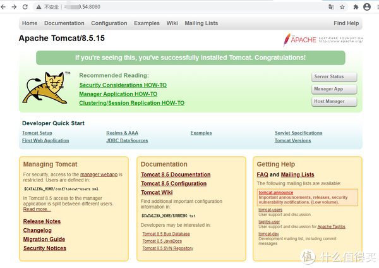Open the translate page icon

coord(331,7)
